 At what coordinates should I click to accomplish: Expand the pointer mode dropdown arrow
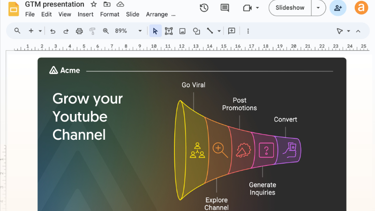click(x=348, y=31)
